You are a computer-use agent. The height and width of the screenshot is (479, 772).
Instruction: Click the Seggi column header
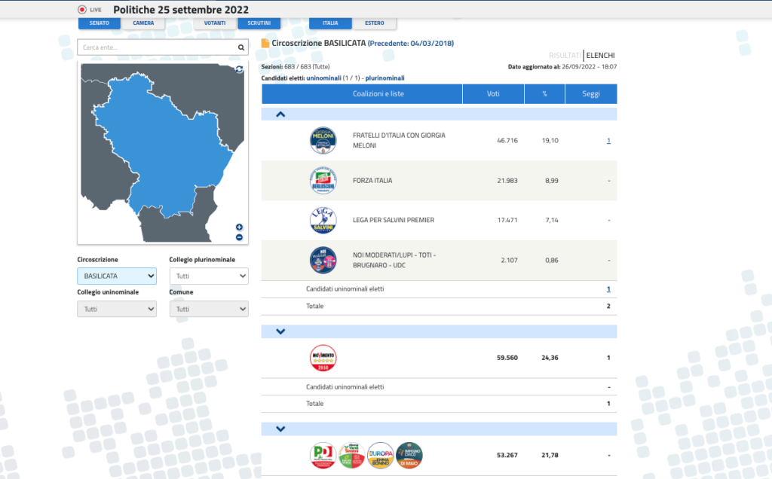click(x=591, y=94)
